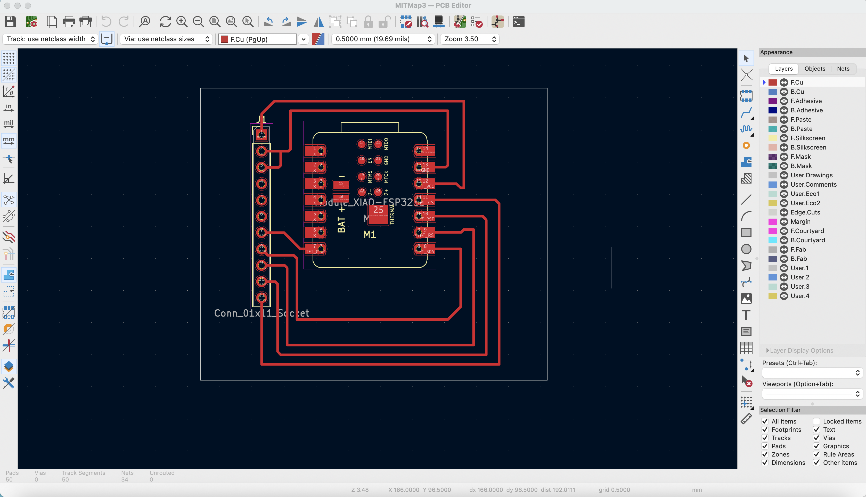The height and width of the screenshot is (497, 866).
Task: Switch units to millimeters
Action: click(x=9, y=140)
